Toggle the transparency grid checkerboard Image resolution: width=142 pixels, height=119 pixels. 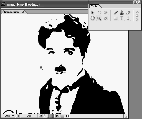click(x=63, y=116)
